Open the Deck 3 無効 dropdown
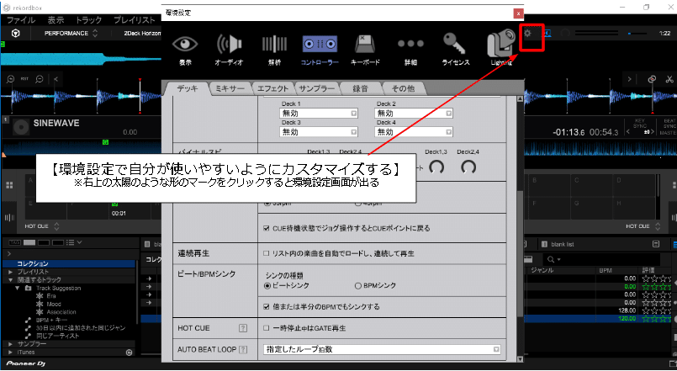Viewport: 677px width, 371px height. click(x=319, y=132)
